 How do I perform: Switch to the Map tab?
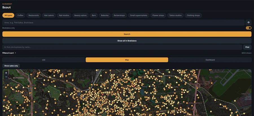point(127,60)
